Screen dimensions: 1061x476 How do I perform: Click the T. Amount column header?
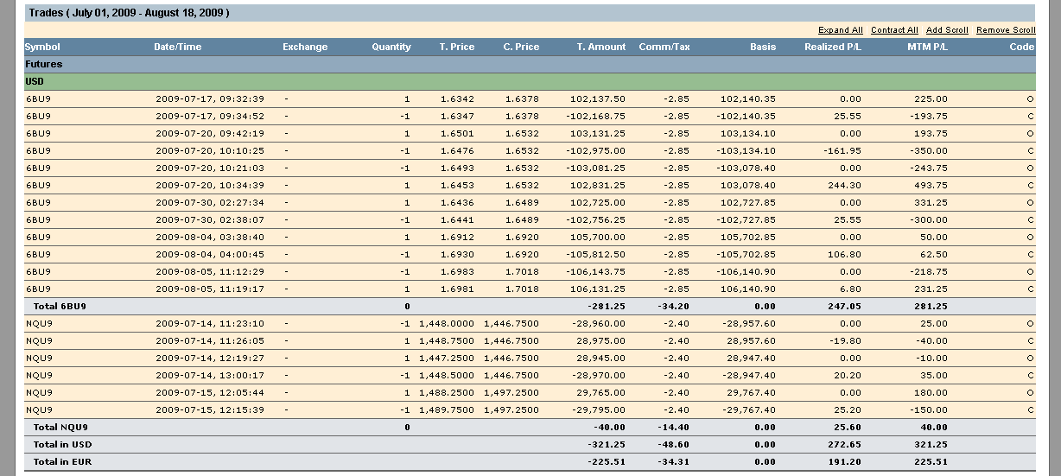[601, 47]
